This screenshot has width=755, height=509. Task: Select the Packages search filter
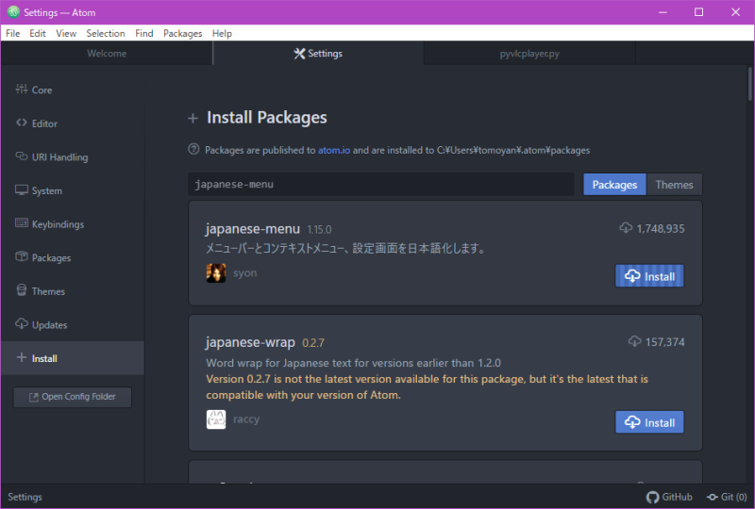[614, 185]
